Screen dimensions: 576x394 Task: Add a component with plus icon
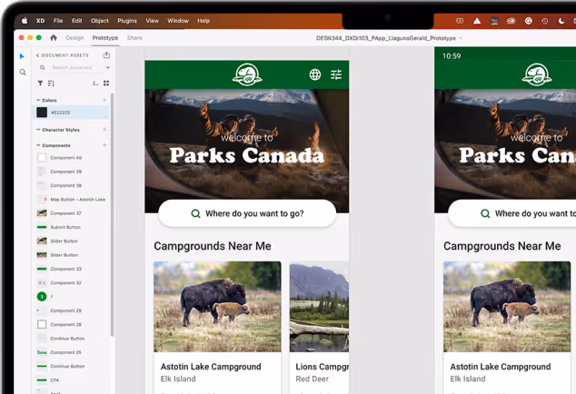(104, 145)
